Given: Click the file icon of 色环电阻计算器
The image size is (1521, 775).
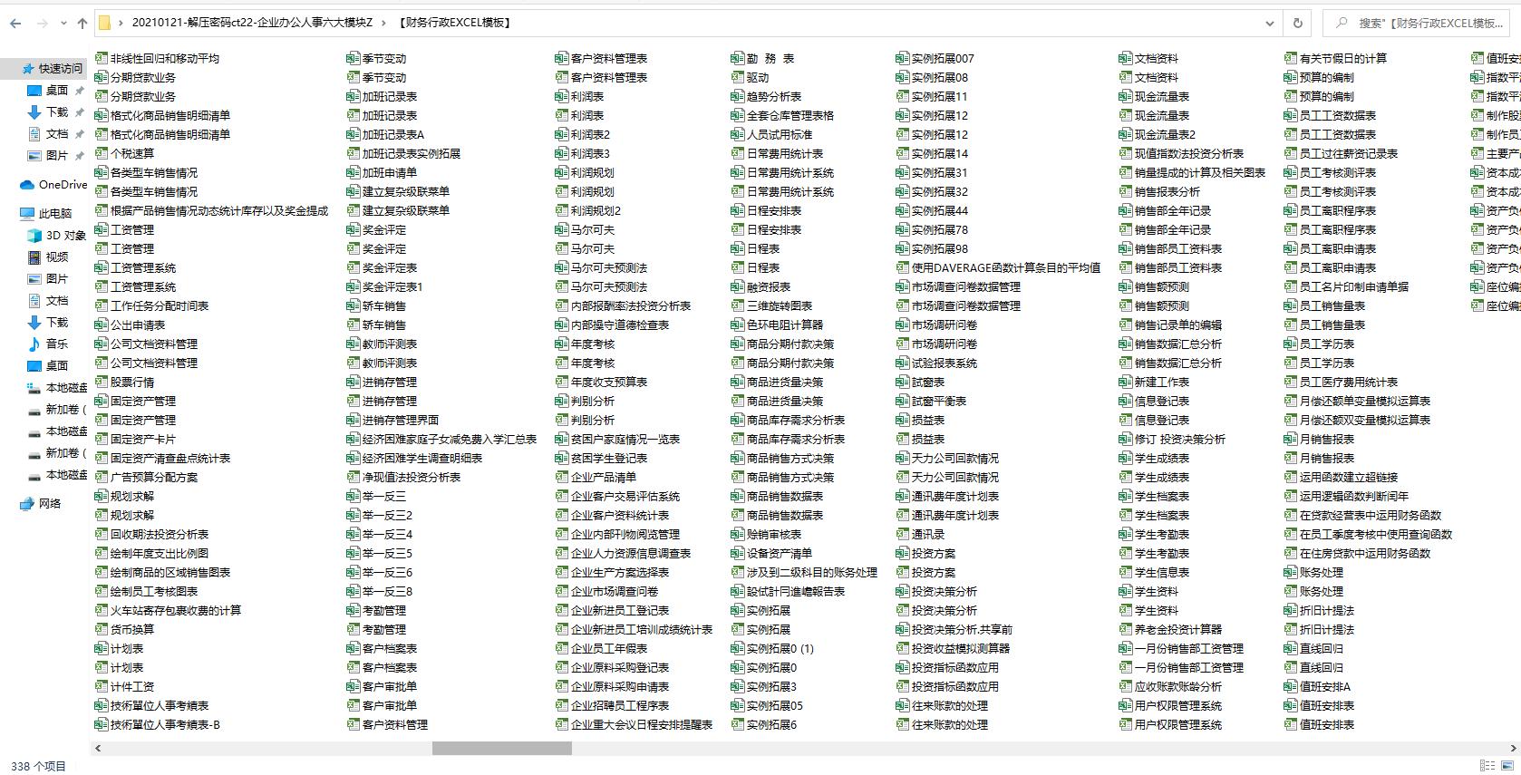Looking at the screenshot, I should [x=738, y=325].
